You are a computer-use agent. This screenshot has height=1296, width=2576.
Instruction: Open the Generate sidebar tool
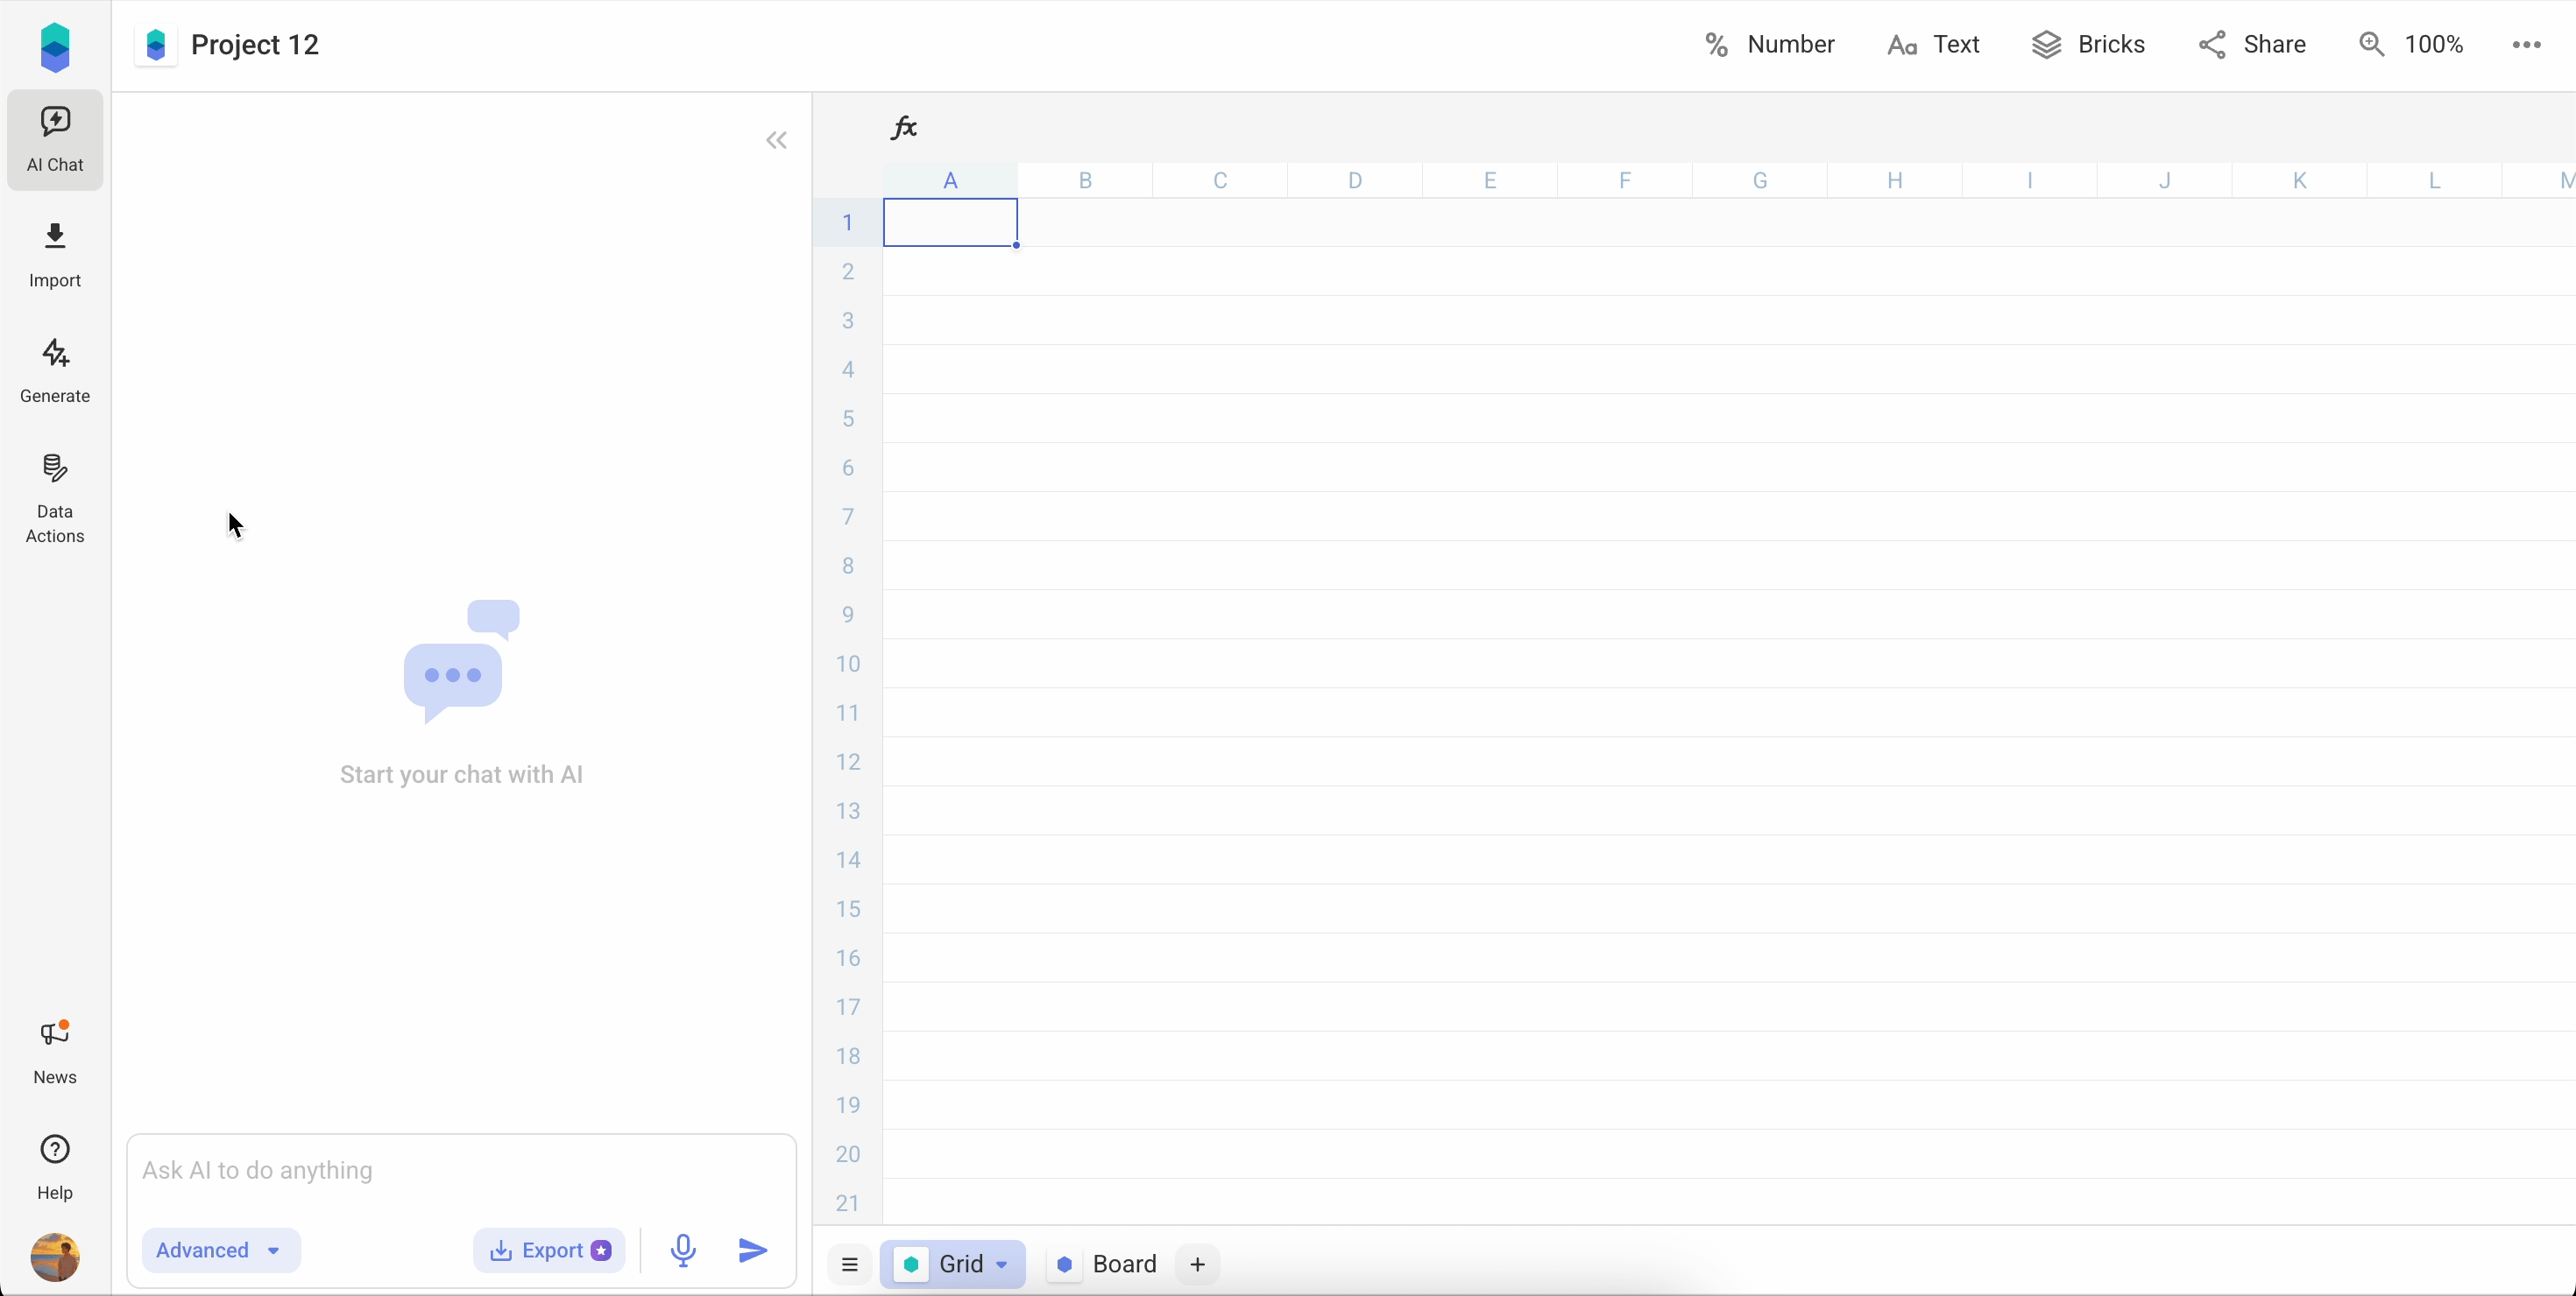tap(54, 370)
